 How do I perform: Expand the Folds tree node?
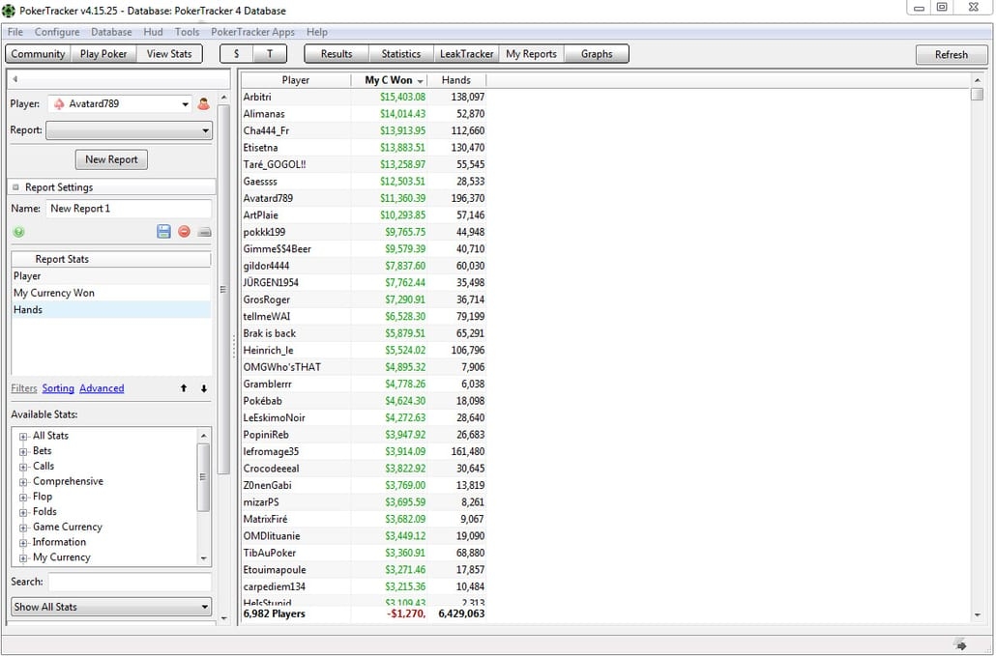[x=23, y=512]
